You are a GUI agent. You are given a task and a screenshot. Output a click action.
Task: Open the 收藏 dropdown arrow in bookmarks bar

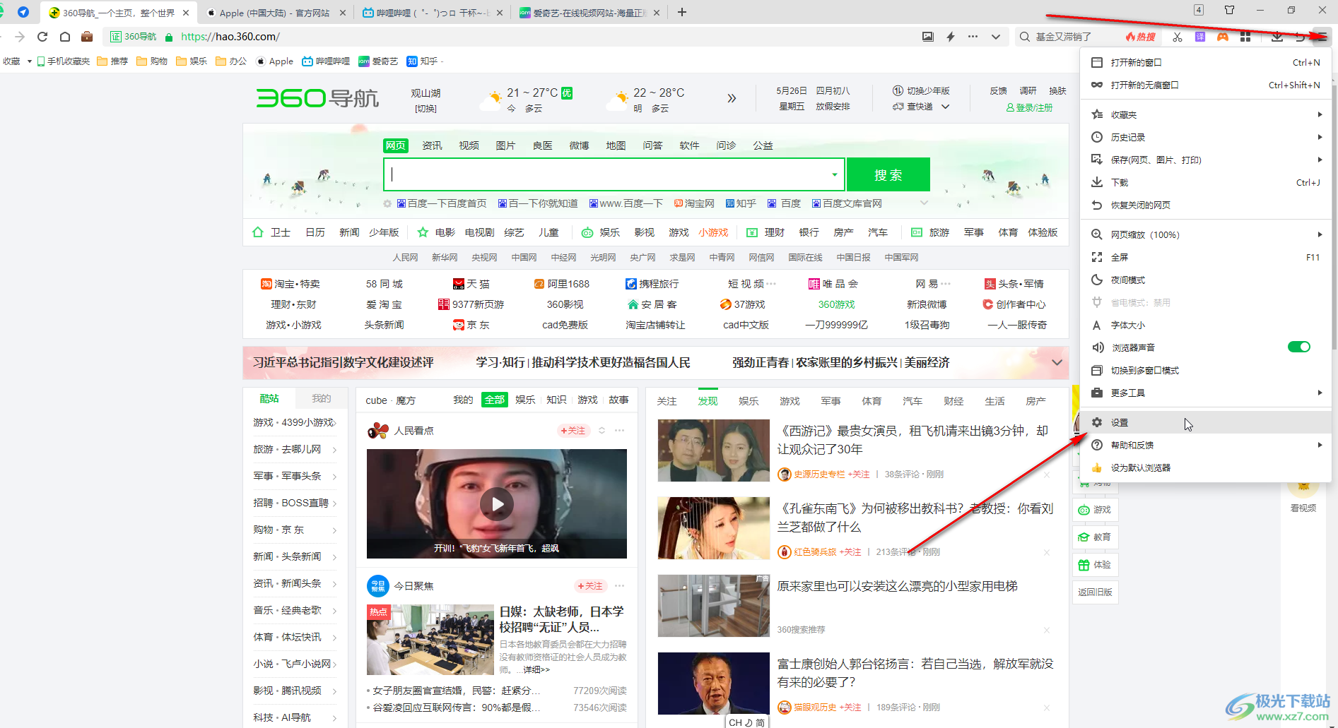[x=29, y=61]
